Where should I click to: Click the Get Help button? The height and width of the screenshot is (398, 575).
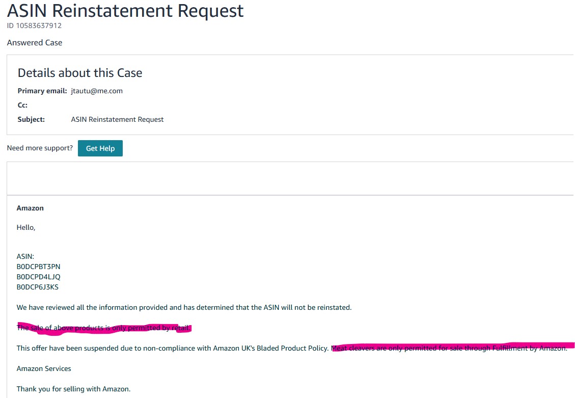100,148
